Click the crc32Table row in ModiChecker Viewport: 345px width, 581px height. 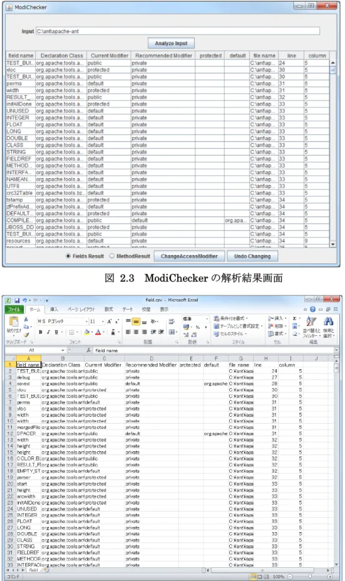[x=167, y=192]
